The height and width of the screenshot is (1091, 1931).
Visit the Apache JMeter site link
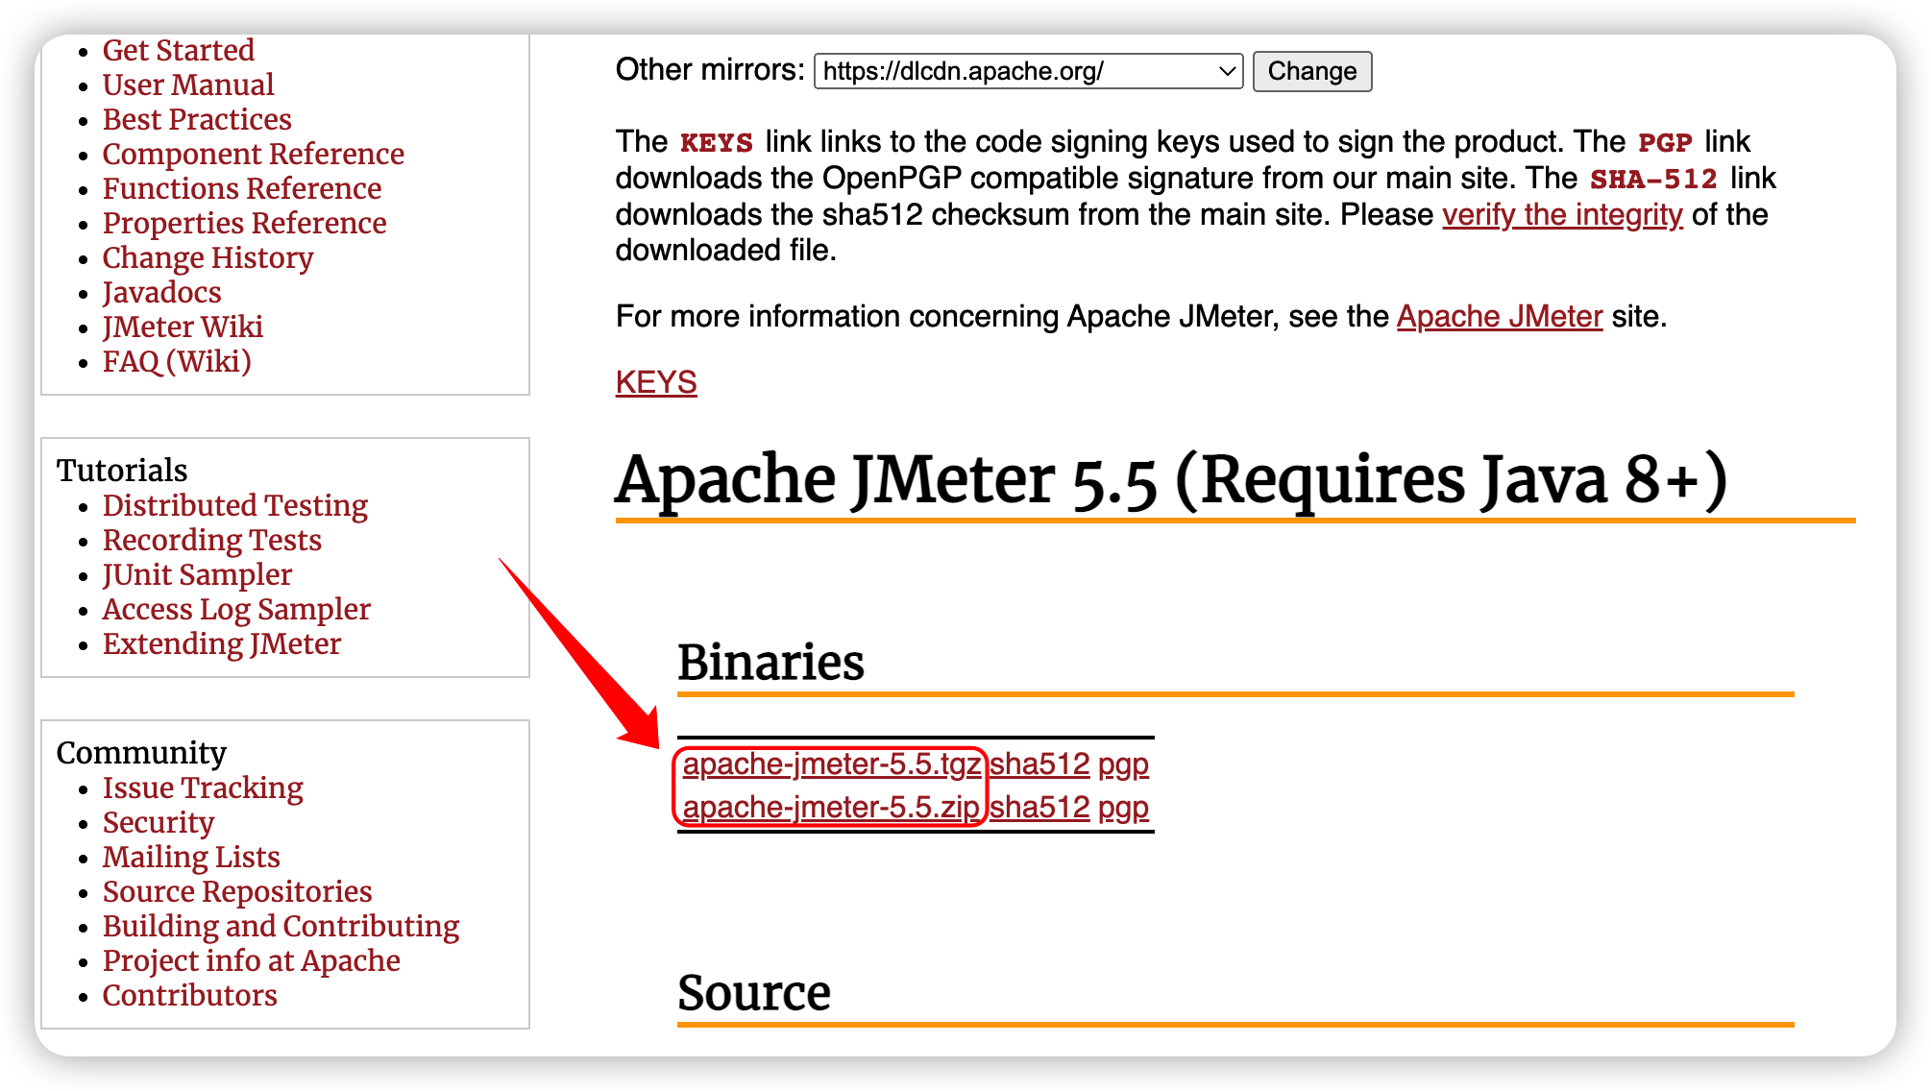pos(1499,316)
